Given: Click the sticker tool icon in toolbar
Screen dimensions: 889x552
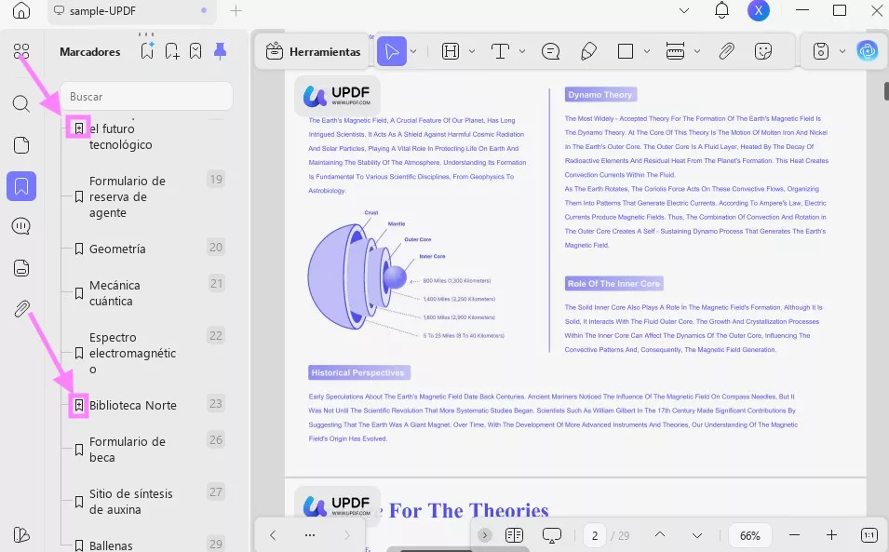Looking at the screenshot, I should pyautogui.click(x=763, y=51).
